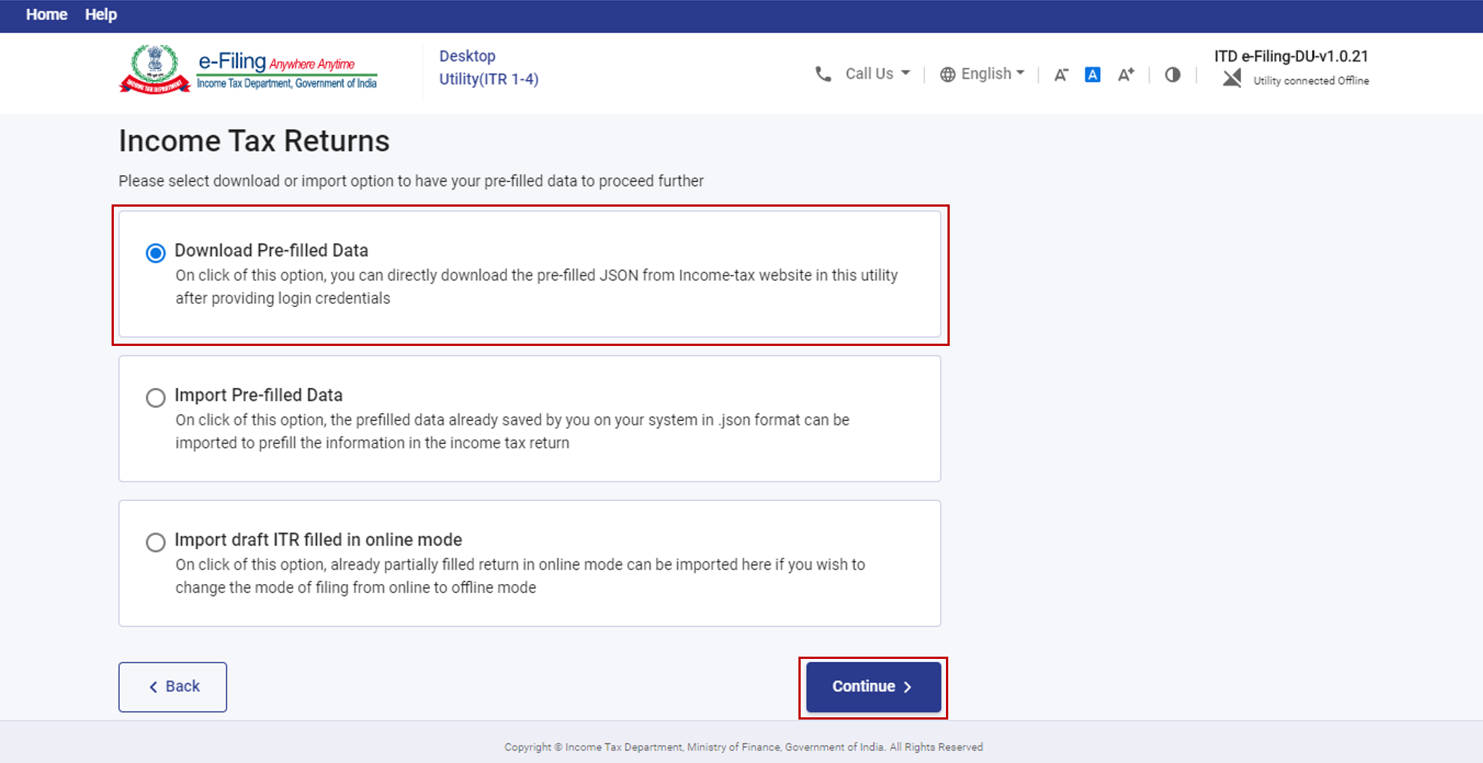The width and height of the screenshot is (1483, 763).
Task: Open the Help menu
Action: pyautogui.click(x=100, y=14)
